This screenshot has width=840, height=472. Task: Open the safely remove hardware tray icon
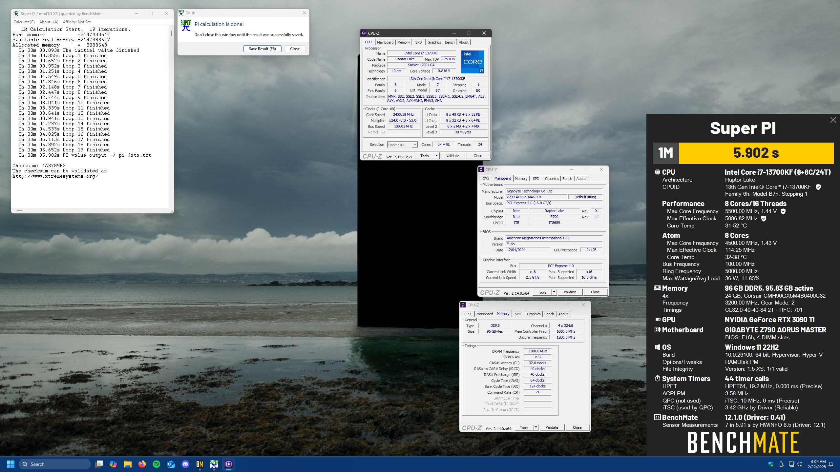point(781,464)
